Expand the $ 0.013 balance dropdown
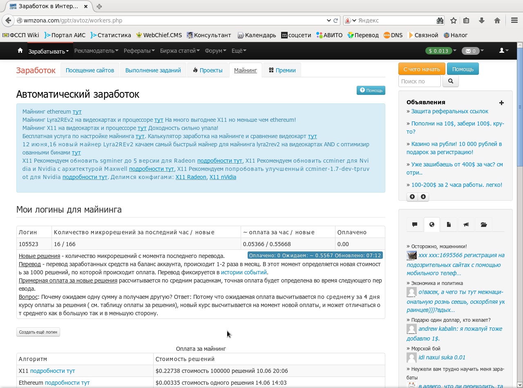Screen dimensions: 523x388 [441, 51]
